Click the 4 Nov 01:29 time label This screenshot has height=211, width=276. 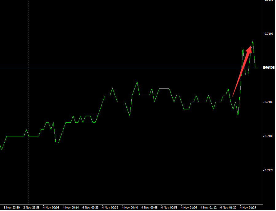click(248, 208)
